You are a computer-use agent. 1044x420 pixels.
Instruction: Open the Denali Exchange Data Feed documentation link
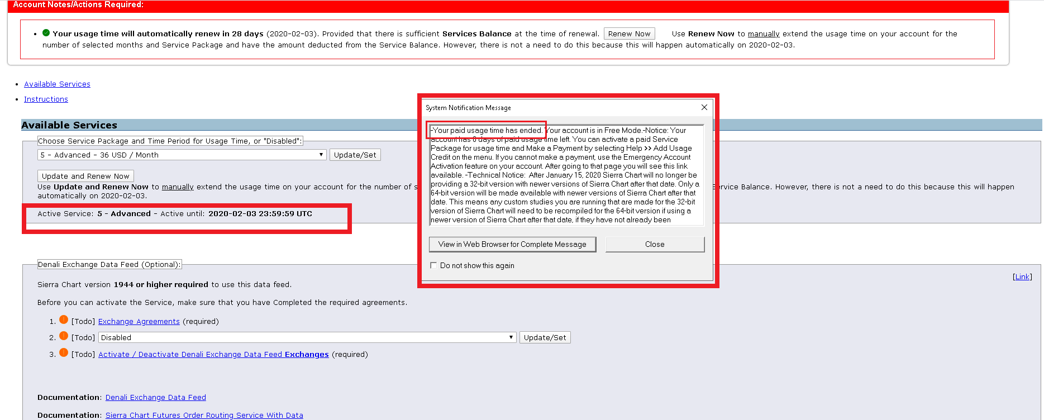click(x=156, y=398)
